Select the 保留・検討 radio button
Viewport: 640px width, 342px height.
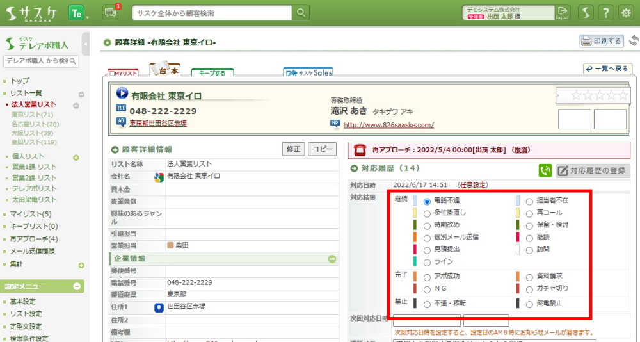[x=529, y=226]
